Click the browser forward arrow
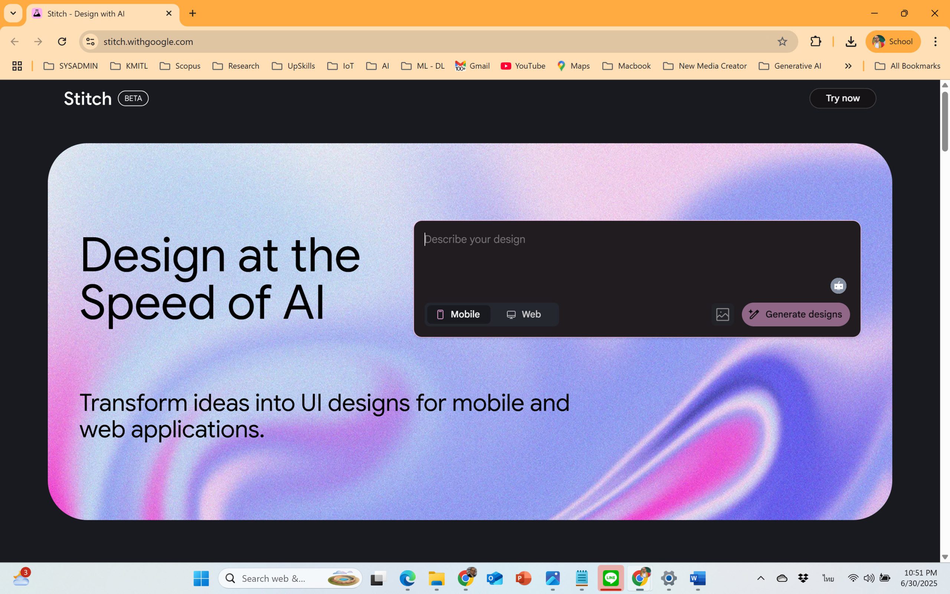Screen dimensions: 950x594 pyautogui.click(x=38, y=42)
